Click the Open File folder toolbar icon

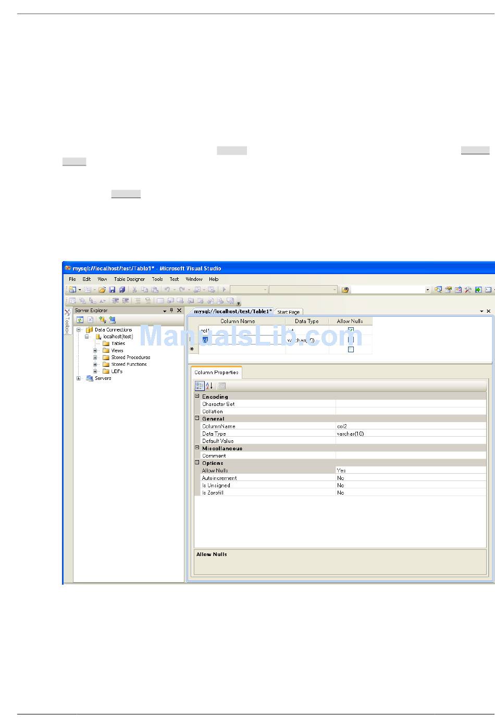pos(102,290)
